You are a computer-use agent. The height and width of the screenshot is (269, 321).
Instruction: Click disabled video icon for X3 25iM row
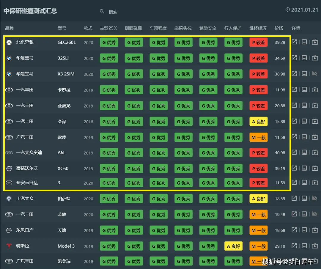(x=315, y=73)
